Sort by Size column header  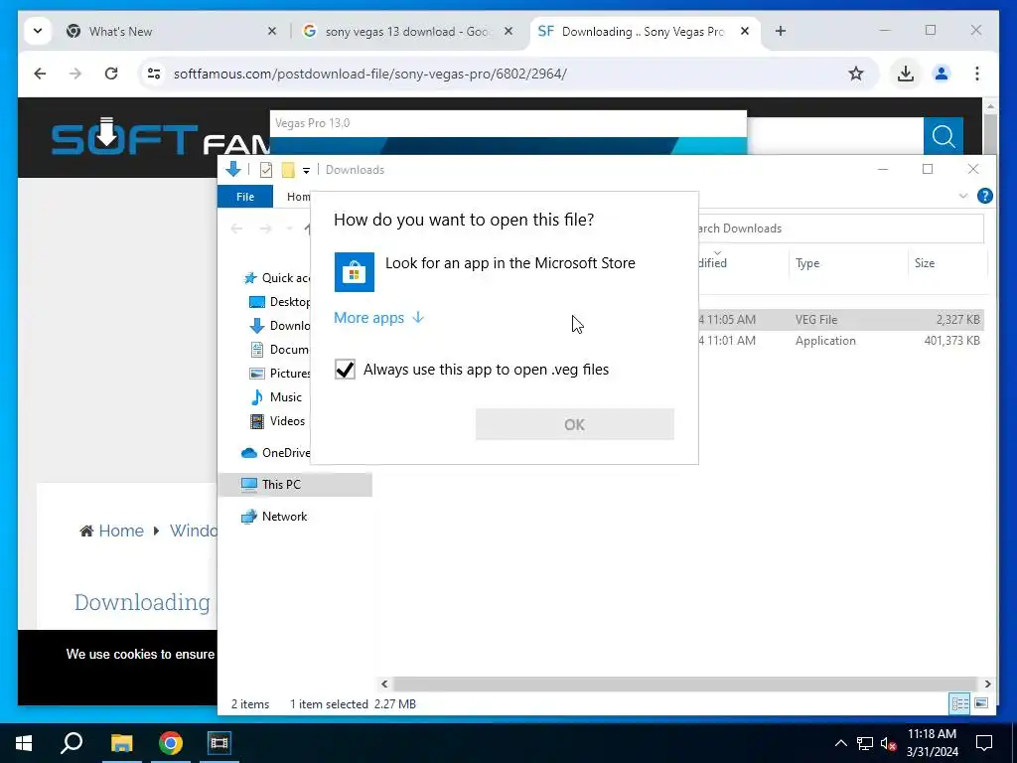pos(925,262)
